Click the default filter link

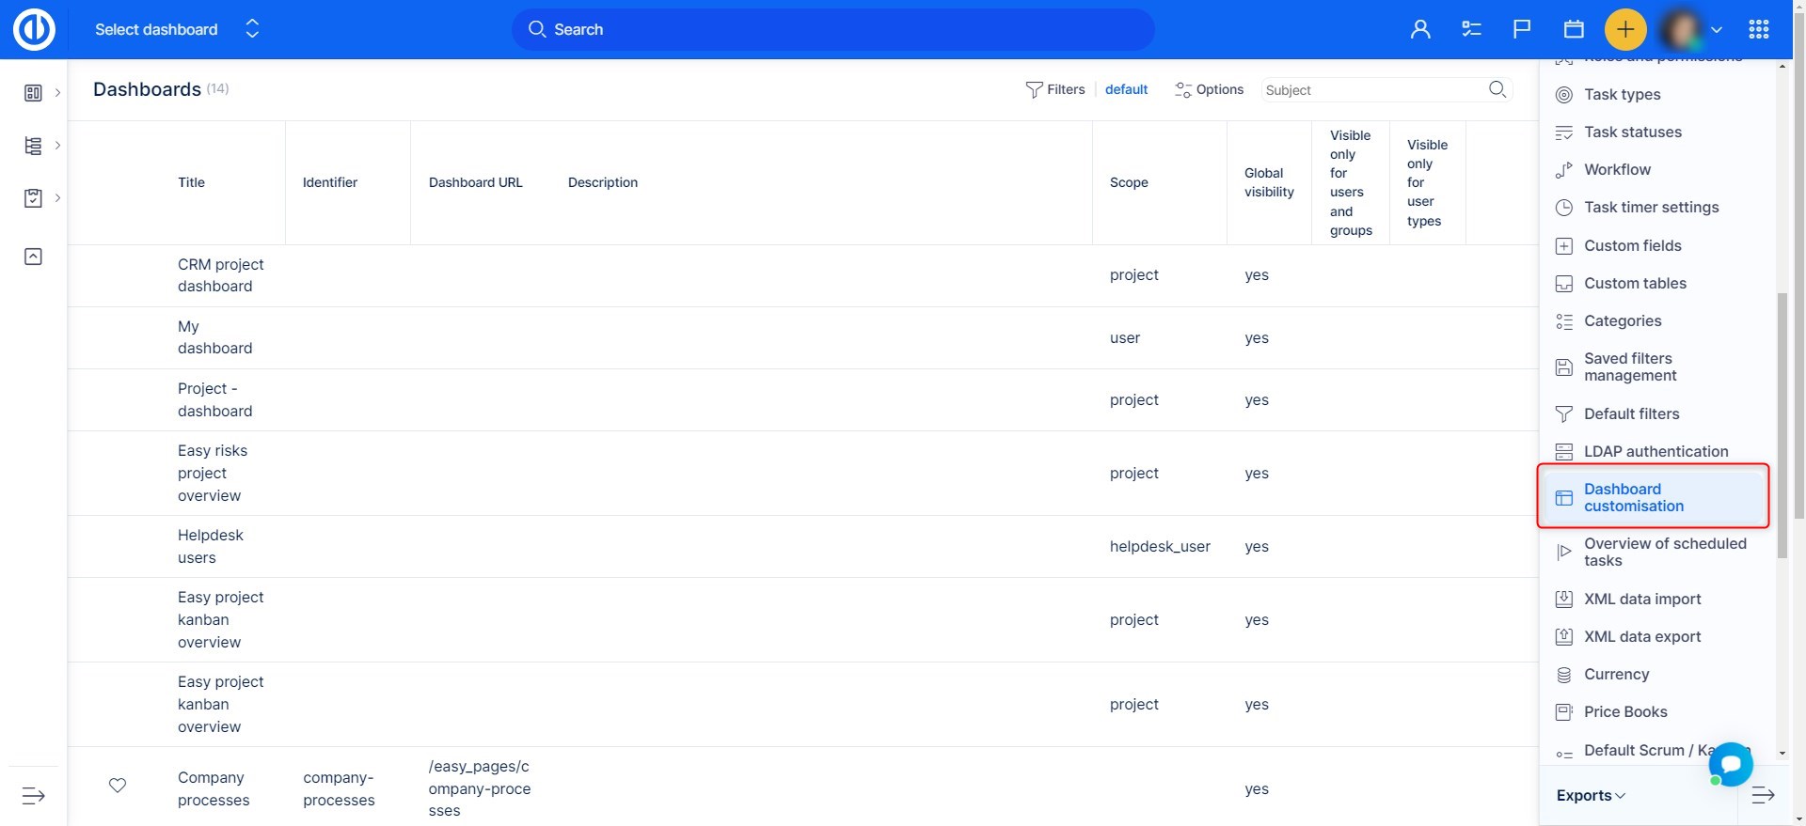tap(1126, 89)
